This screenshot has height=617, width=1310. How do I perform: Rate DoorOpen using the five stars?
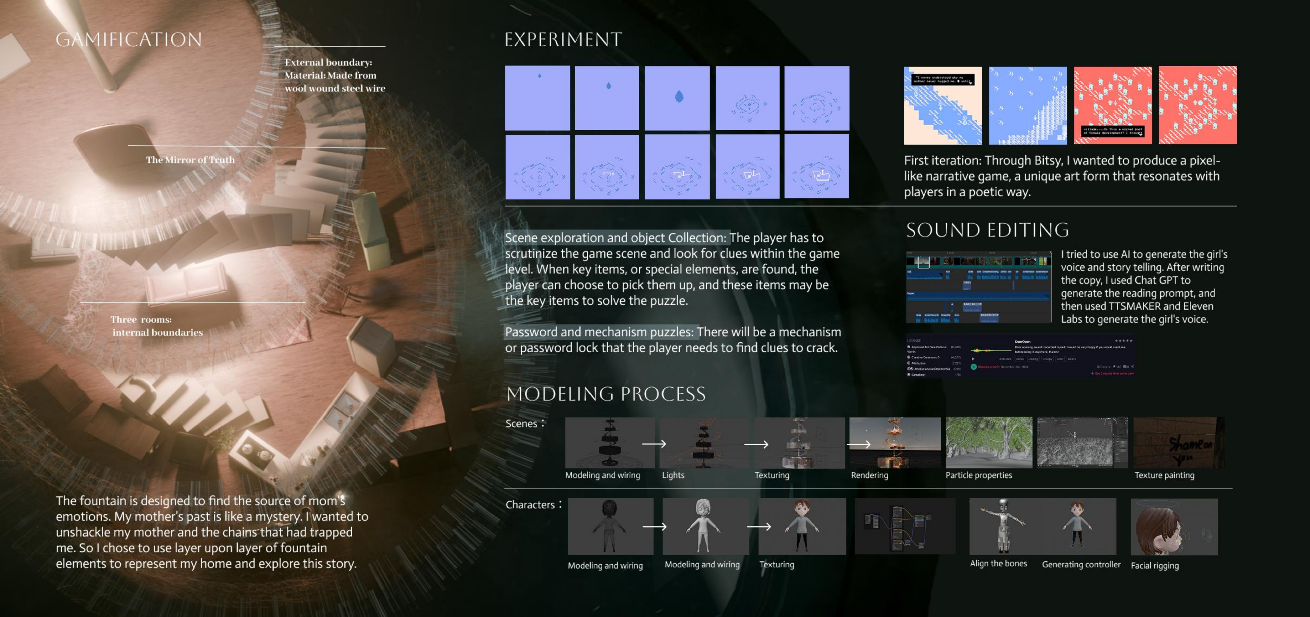(x=1124, y=341)
